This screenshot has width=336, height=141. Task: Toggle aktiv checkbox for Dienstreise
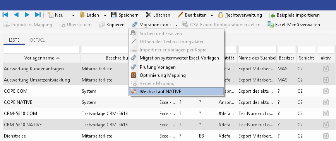(326, 136)
